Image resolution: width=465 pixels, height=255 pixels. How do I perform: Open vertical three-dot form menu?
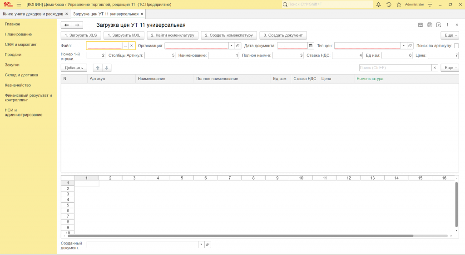tap(447, 25)
